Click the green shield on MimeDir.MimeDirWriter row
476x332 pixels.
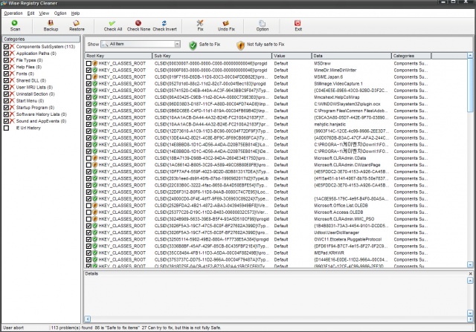[95, 70]
